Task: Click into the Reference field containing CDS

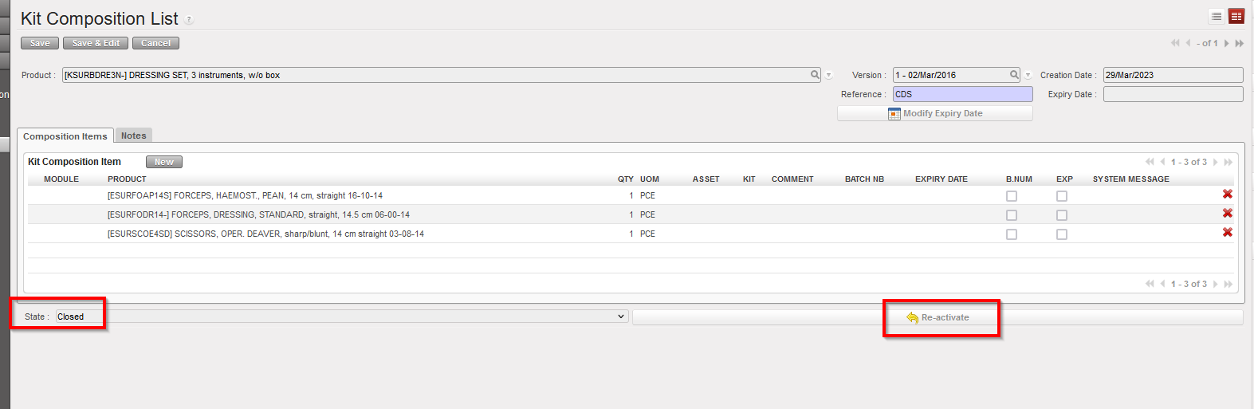Action: [x=961, y=94]
